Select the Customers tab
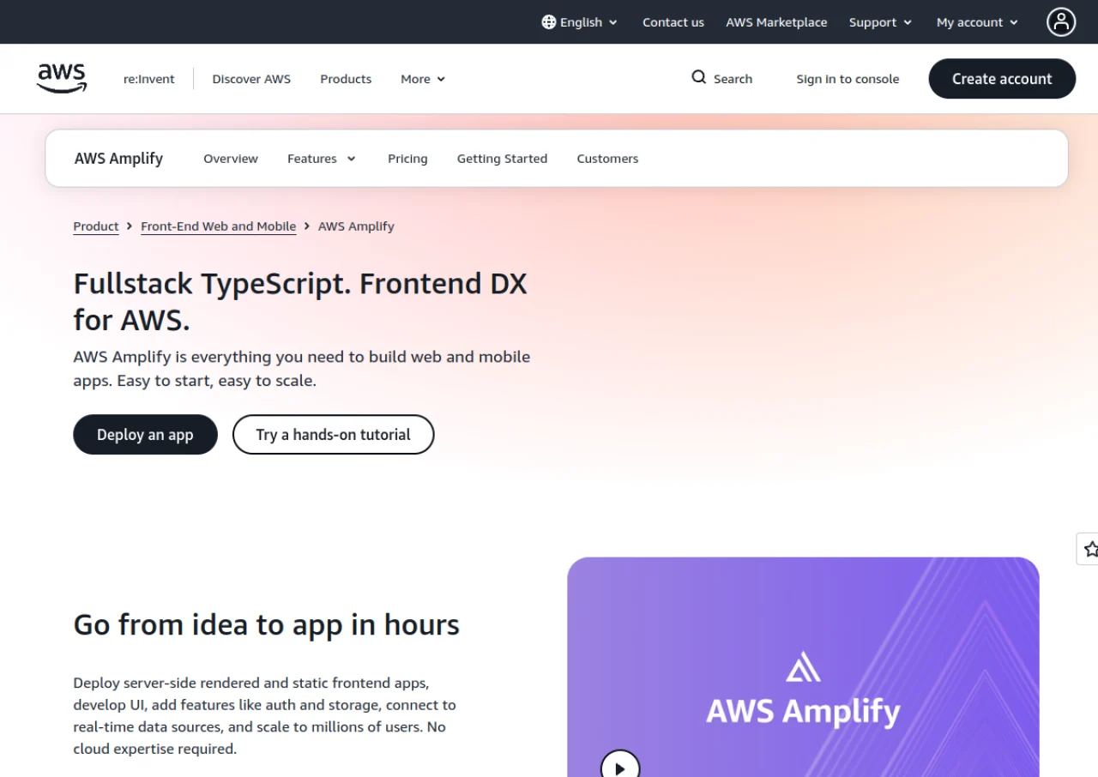Viewport: 1098px width, 777px height. pos(607,159)
